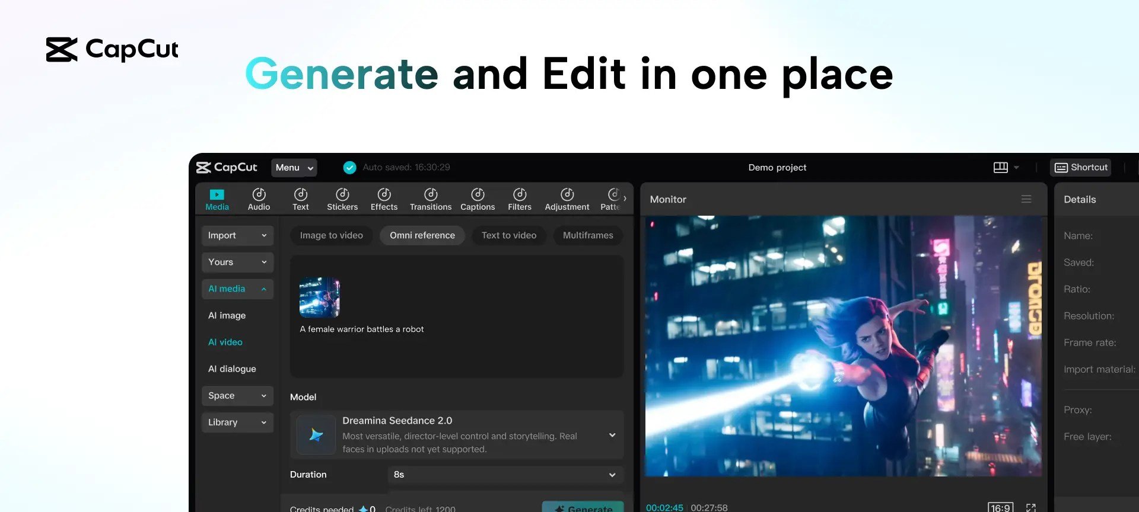Click the Dreamina Seedance model icon
Image resolution: width=1139 pixels, height=512 pixels.
(x=316, y=435)
